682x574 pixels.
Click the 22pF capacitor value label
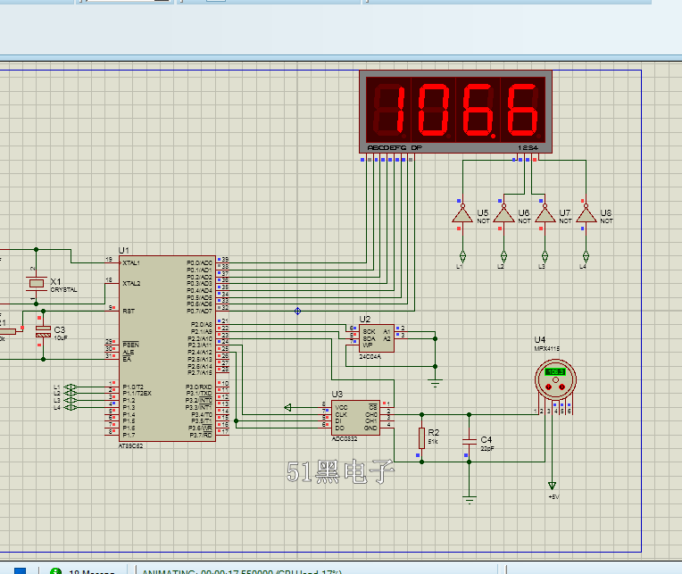(x=487, y=449)
